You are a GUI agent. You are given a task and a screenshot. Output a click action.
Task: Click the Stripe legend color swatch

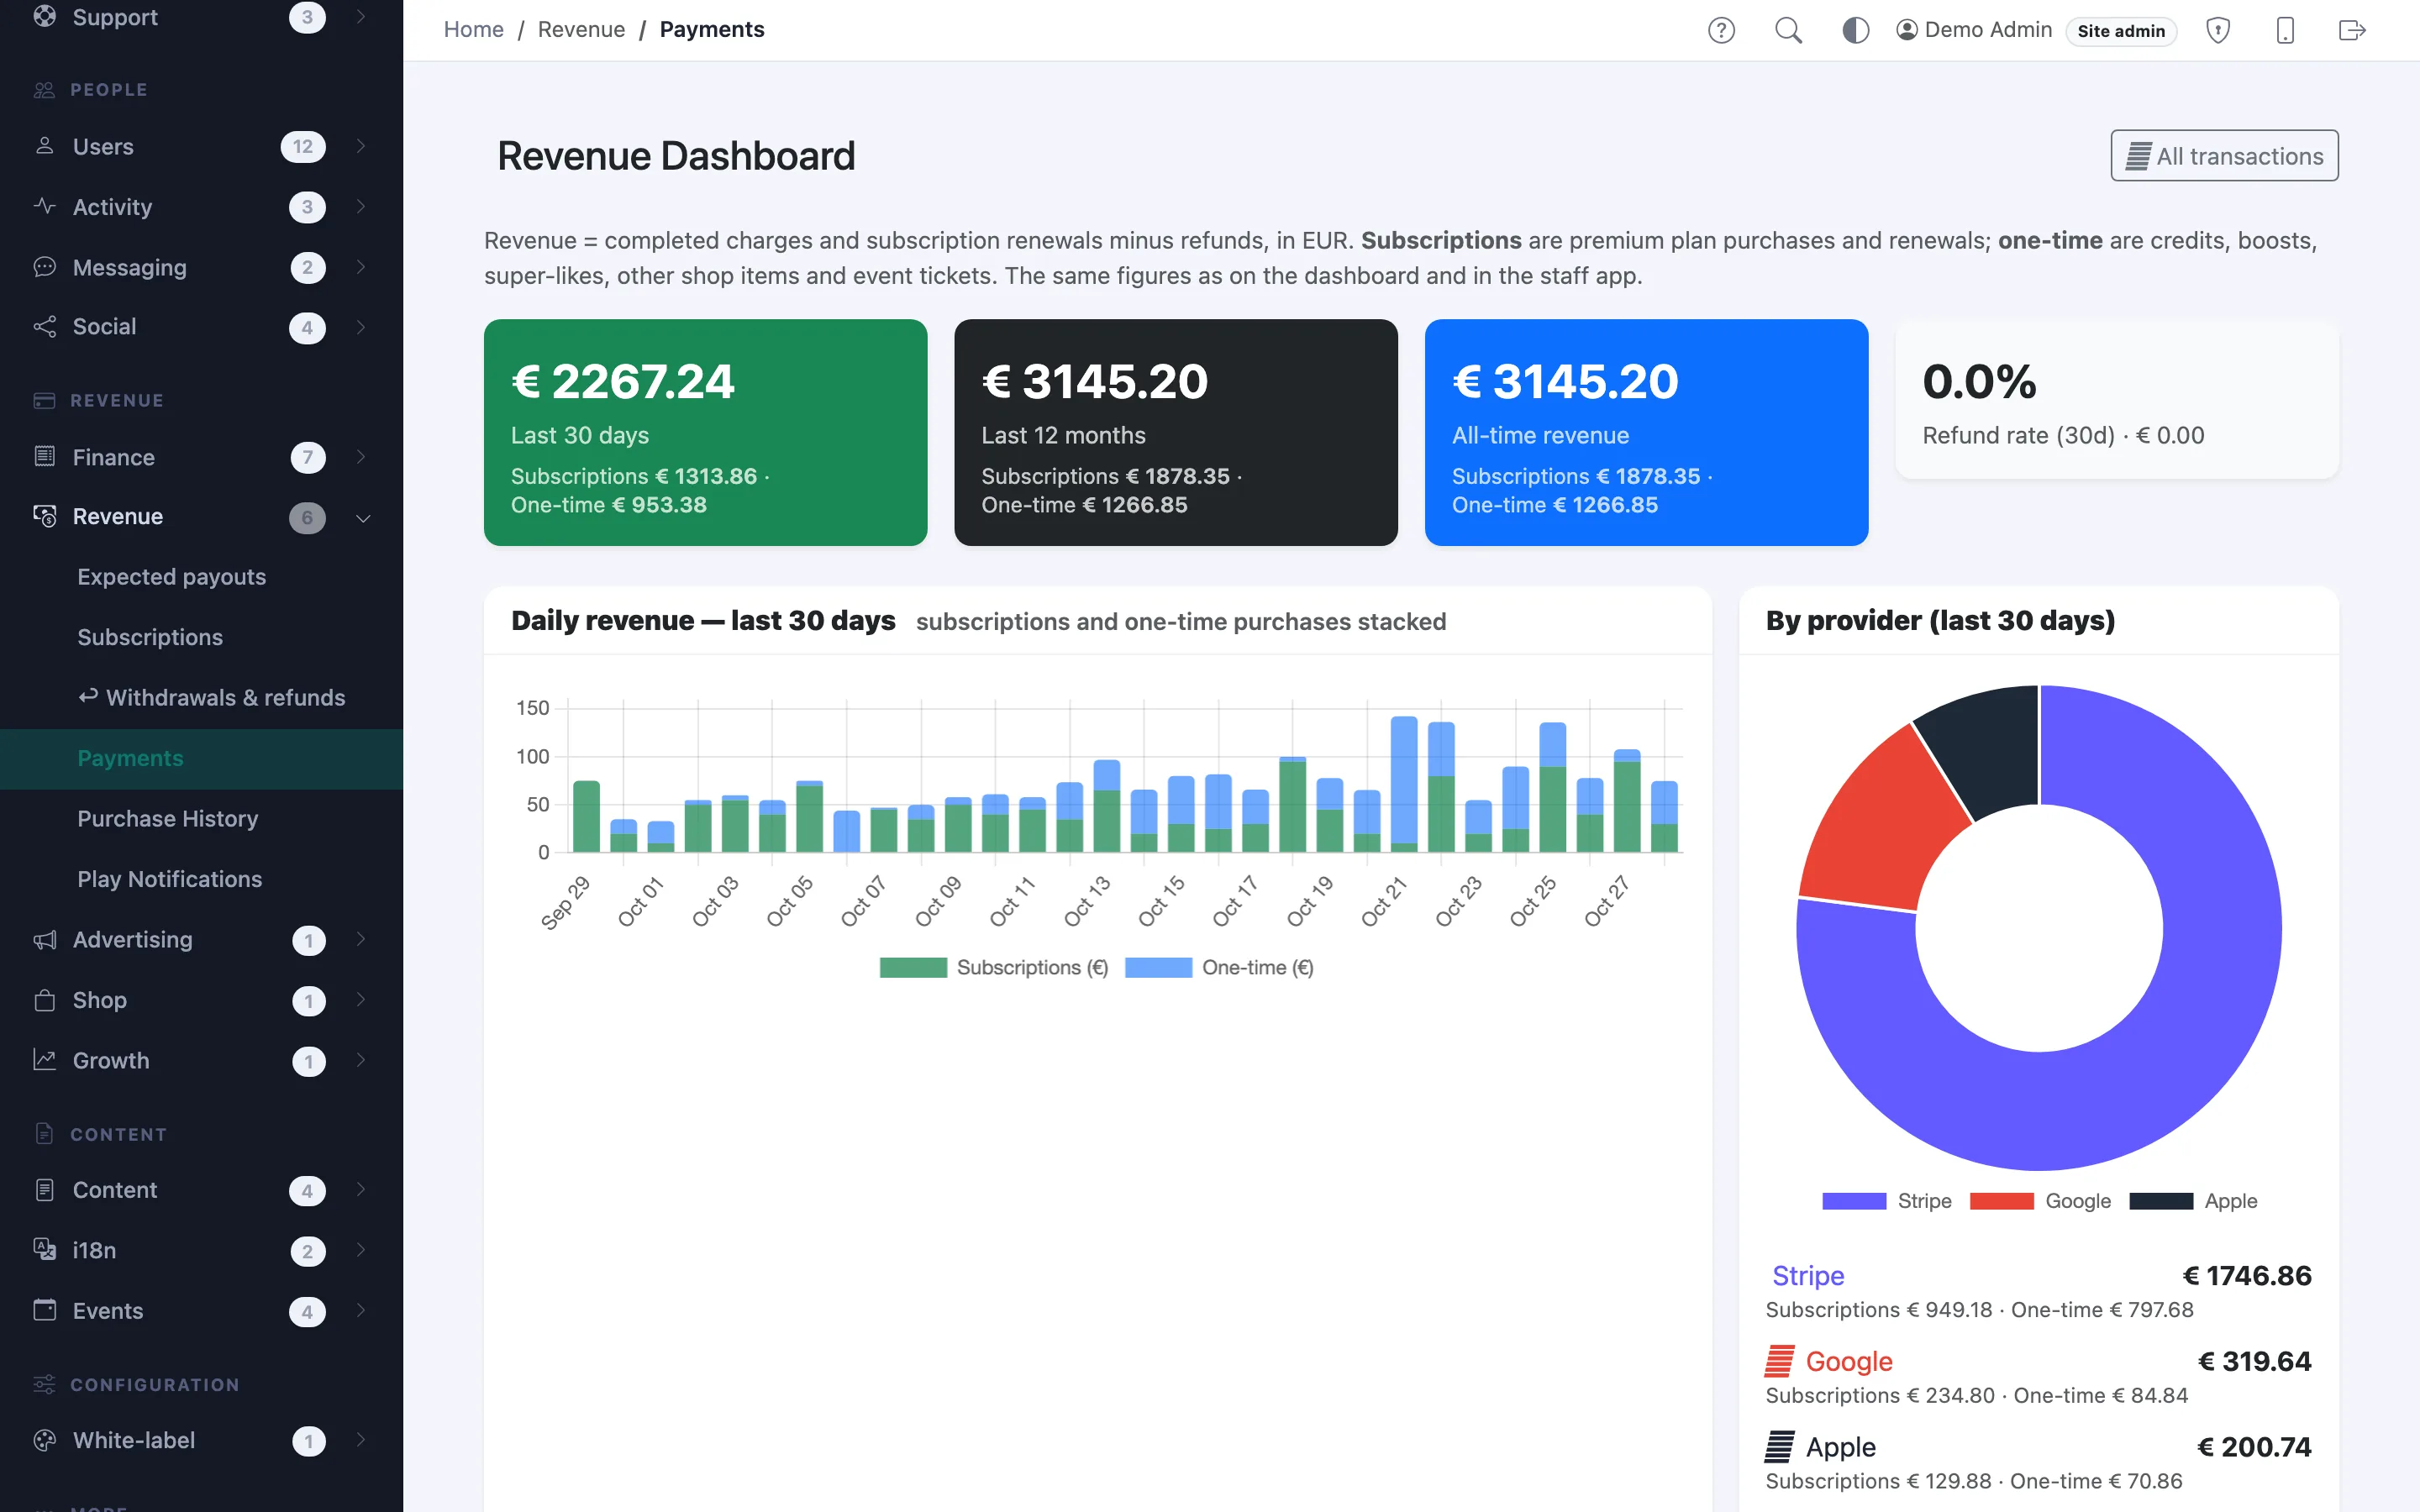tap(1854, 1201)
